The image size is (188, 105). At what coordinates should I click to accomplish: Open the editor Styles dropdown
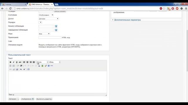(42, 62)
